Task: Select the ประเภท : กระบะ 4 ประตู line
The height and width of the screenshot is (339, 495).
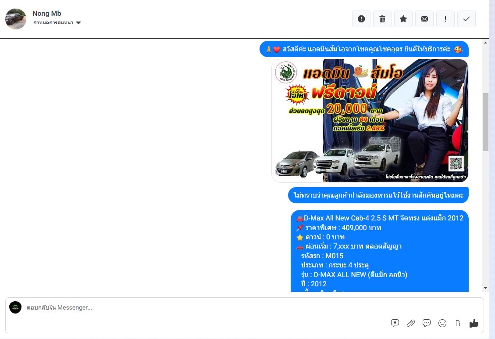Action: coord(335,265)
